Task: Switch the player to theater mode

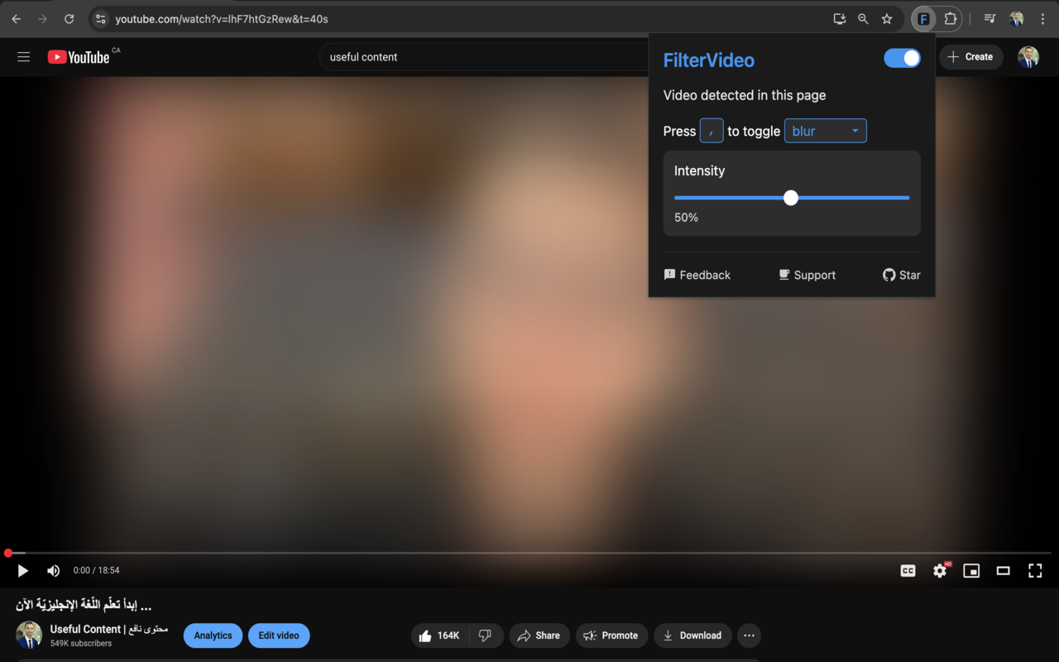Action: [x=1003, y=570]
